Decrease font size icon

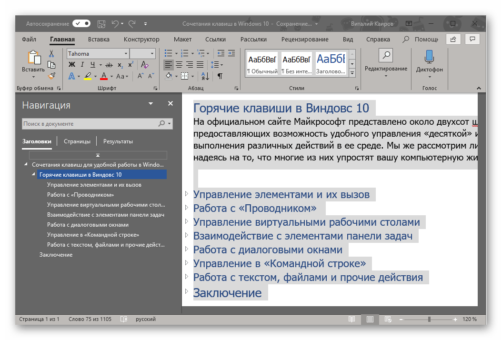[151, 76]
